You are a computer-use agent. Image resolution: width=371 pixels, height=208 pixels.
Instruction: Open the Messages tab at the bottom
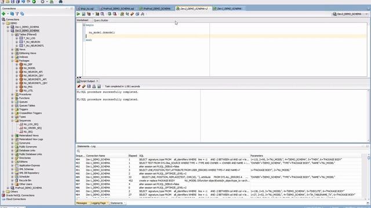click(x=82, y=203)
